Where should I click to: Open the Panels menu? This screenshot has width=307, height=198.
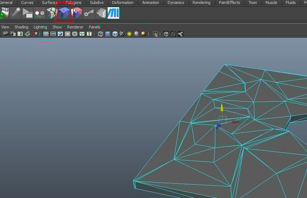pos(94,27)
